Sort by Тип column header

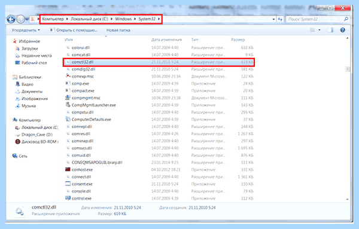click(x=194, y=39)
